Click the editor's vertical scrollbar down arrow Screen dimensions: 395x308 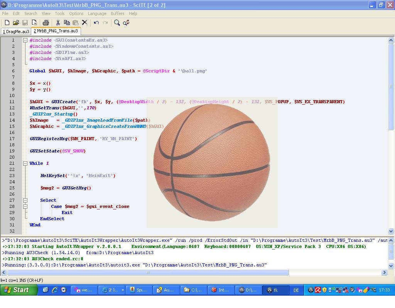click(x=391, y=231)
